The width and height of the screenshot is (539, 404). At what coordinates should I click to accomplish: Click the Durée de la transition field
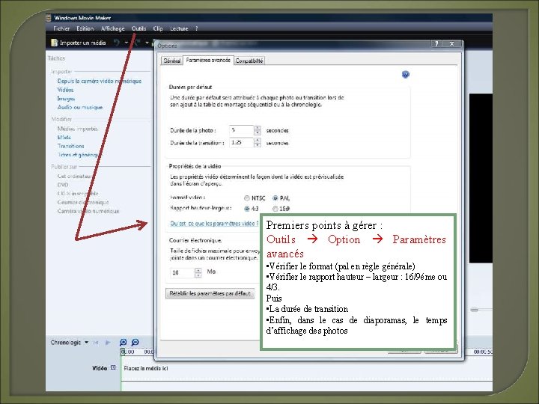241,143
